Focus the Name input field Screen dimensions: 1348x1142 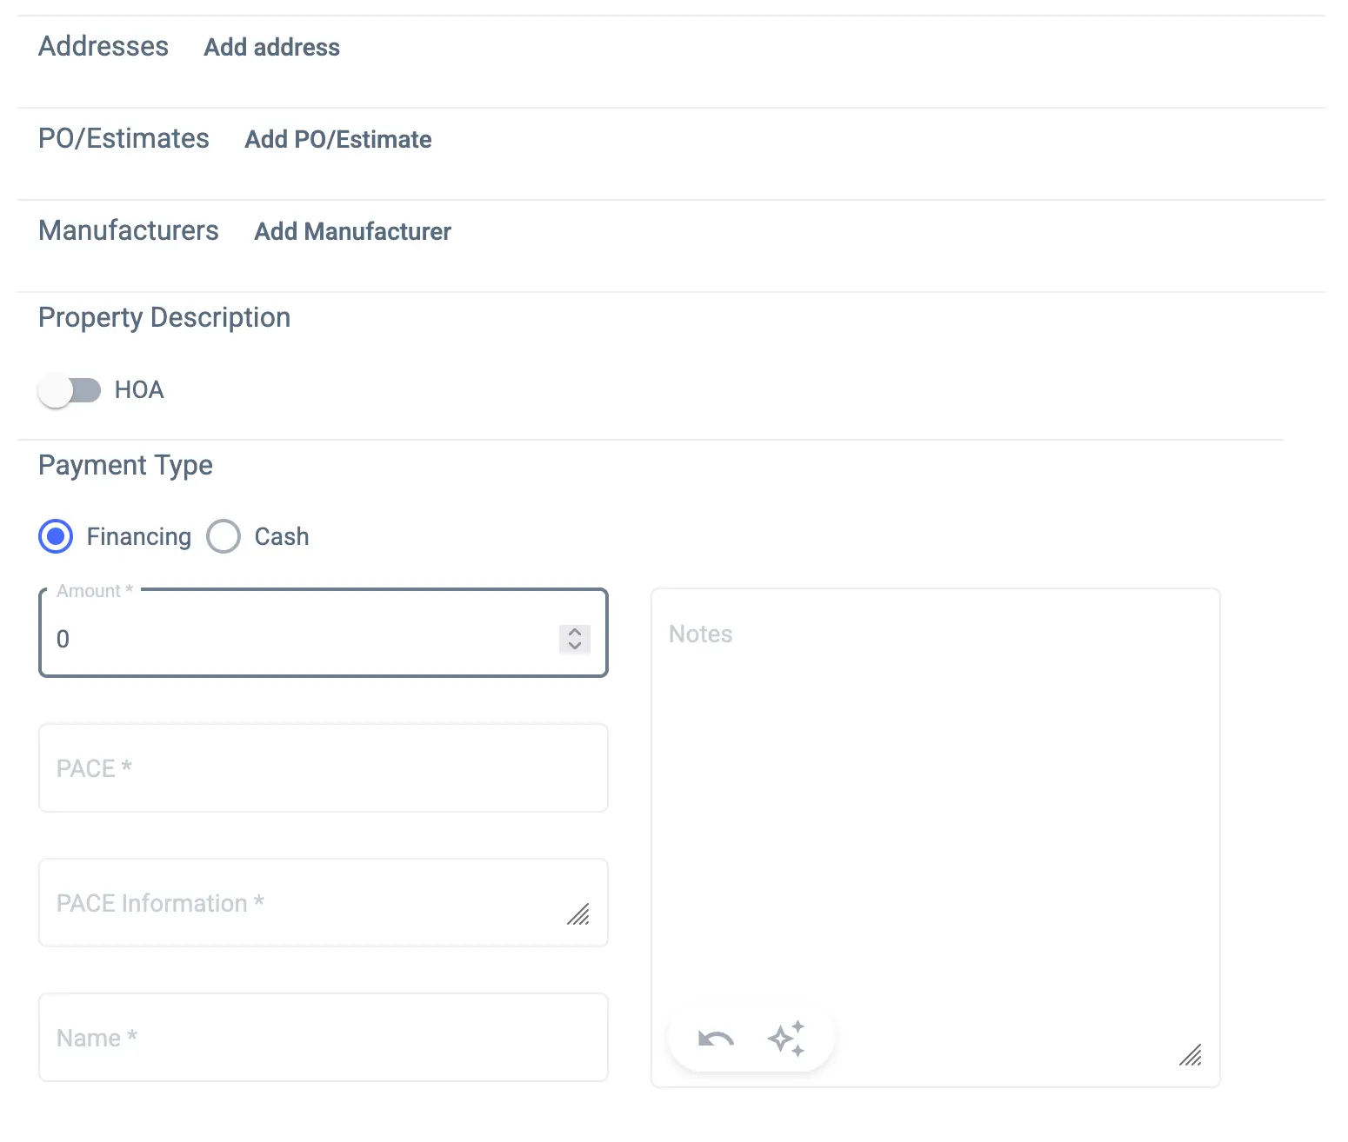pos(323,1038)
